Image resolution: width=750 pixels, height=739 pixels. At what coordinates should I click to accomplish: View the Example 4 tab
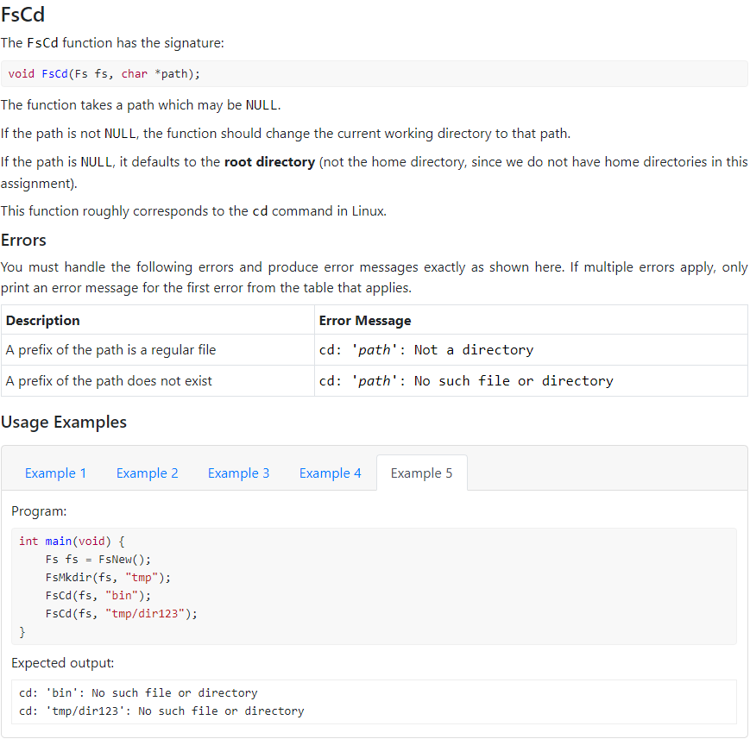[x=330, y=473]
